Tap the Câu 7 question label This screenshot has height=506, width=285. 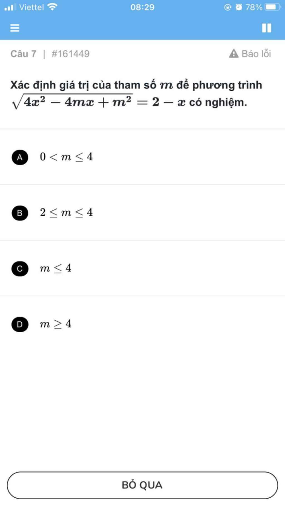click(x=23, y=54)
